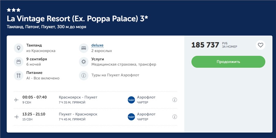Click the hotel title La Vintage Resort
The width and height of the screenshot is (276, 138).
tap(77, 18)
